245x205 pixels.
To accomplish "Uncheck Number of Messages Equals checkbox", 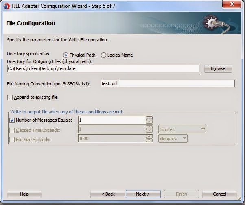I will click(x=12, y=120).
